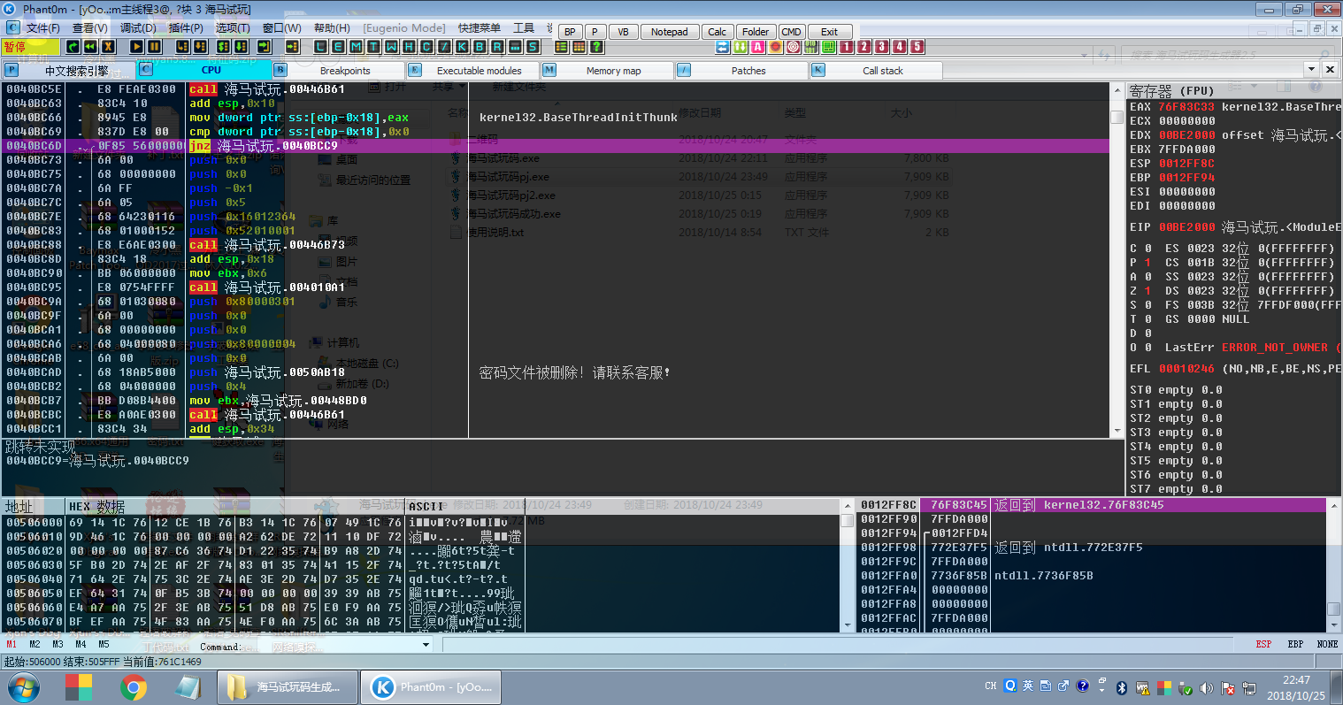Click the EBP stack mode label
The image size is (1343, 705).
click(1295, 645)
